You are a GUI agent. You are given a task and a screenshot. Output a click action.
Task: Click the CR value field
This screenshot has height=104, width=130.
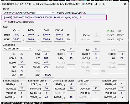pos(46,50)
